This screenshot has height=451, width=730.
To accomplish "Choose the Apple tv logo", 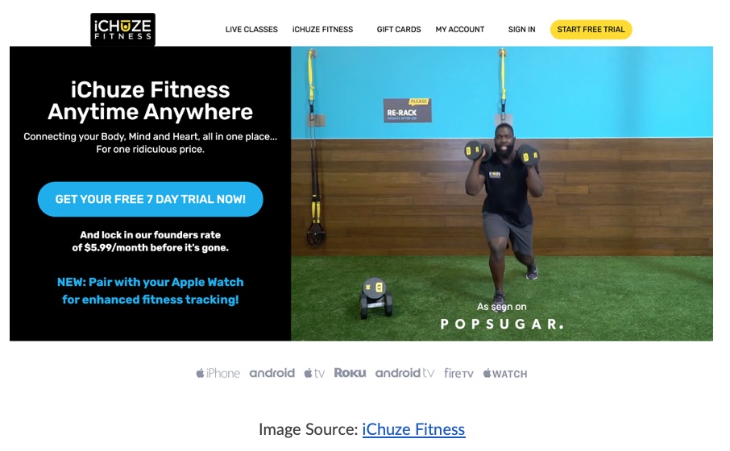I will 314,373.
